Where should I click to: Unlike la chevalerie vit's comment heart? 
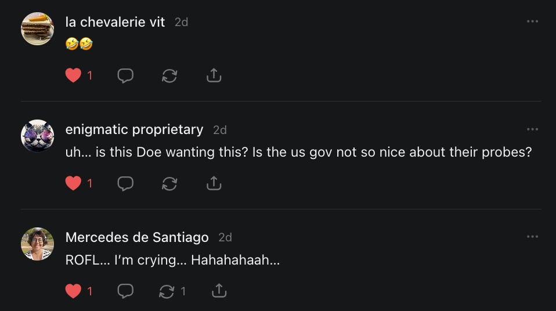tap(73, 75)
